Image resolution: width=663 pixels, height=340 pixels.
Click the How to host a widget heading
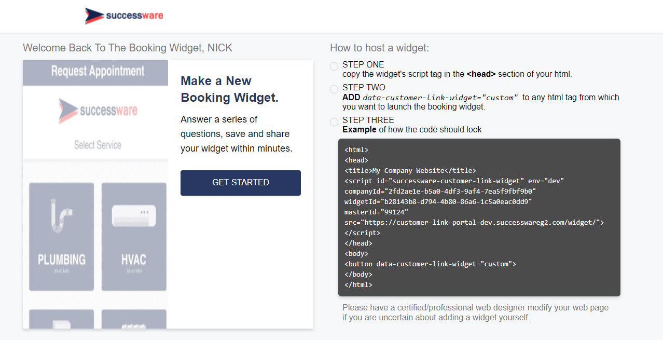click(380, 48)
